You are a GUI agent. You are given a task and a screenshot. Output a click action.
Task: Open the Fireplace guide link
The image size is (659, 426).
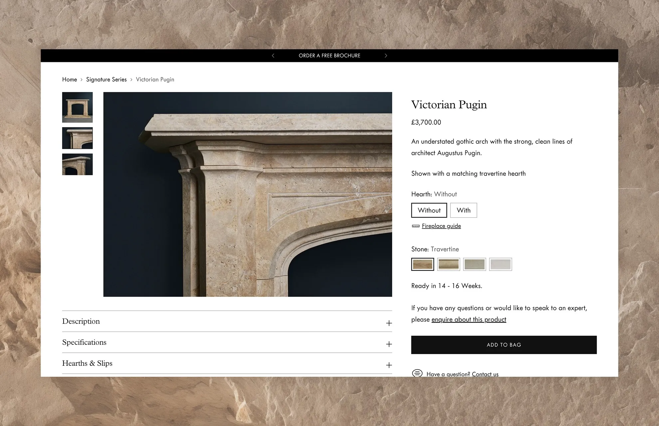[441, 226]
